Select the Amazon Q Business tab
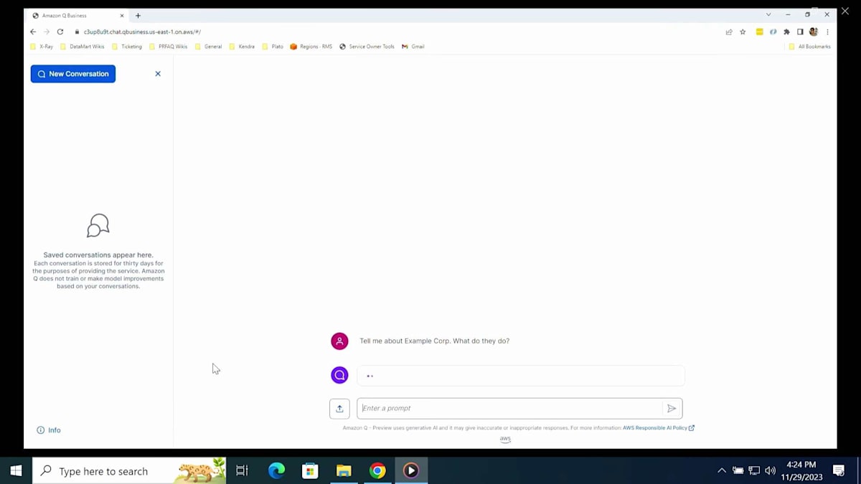 click(77, 15)
